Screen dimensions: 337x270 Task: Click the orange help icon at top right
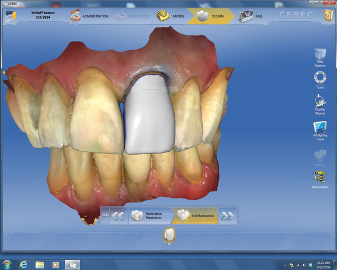tap(327, 15)
